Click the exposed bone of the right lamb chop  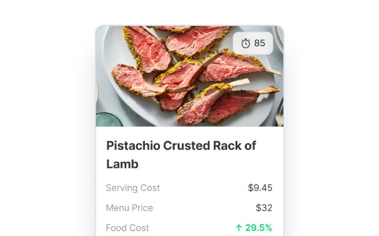tap(270, 71)
